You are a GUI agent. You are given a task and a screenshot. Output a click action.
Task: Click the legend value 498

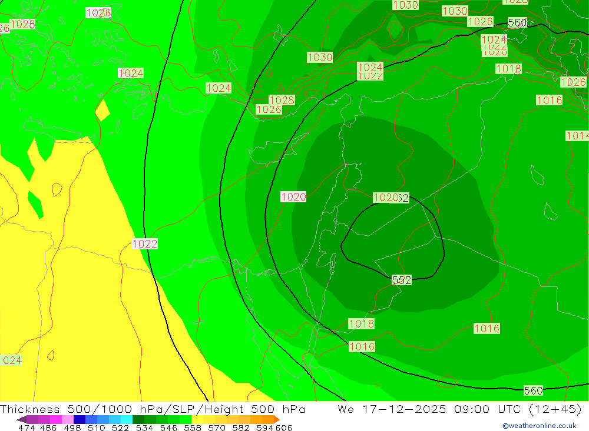(x=72, y=427)
